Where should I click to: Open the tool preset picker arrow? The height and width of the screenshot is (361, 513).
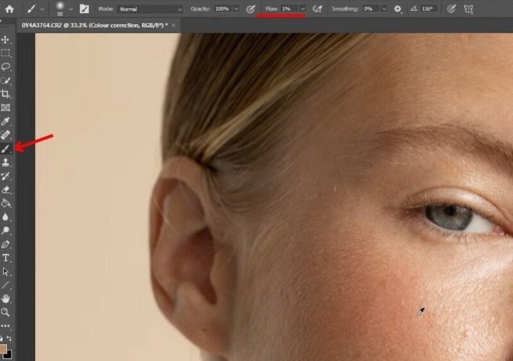42,9
